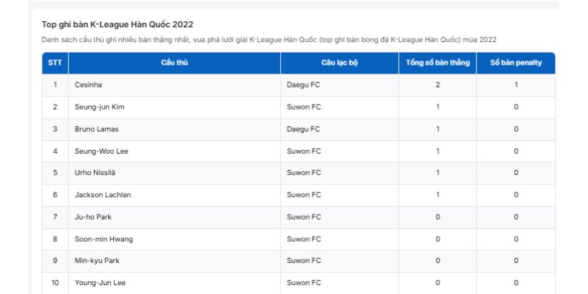The width and height of the screenshot is (588, 294).
Task: Click Soon-min Hwang player name
Action: click(104, 240)
